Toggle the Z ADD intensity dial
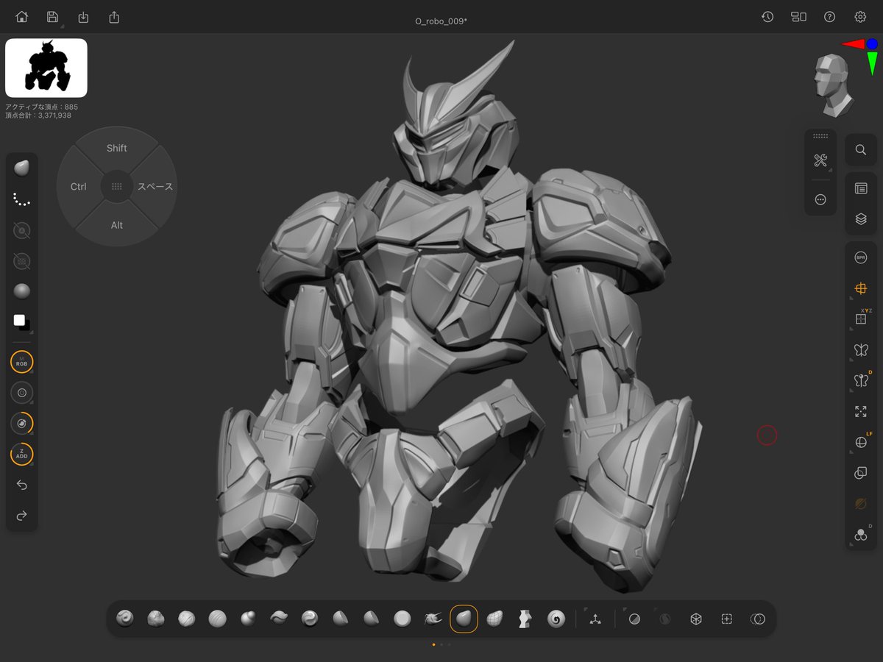The image size is (883, 662). (x=22, y=455)
